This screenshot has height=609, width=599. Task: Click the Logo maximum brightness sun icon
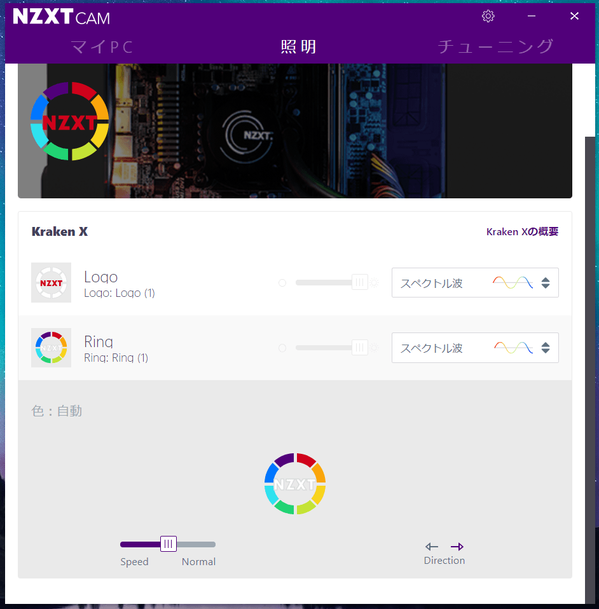pyautogui.click(x=374, y=283)
